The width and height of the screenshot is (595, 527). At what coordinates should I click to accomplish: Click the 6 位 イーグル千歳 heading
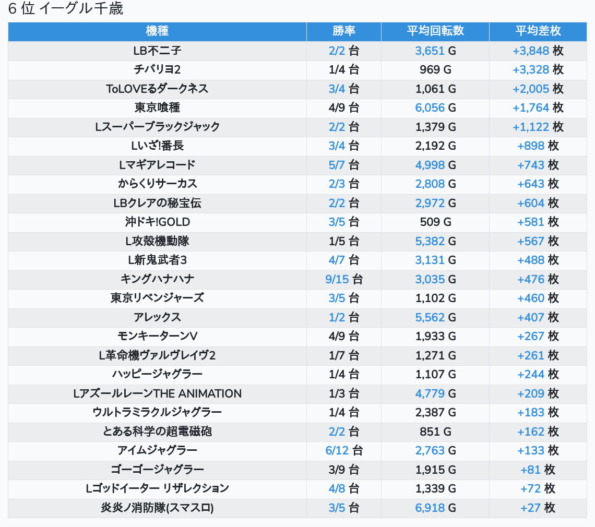(x=66, y=9)
